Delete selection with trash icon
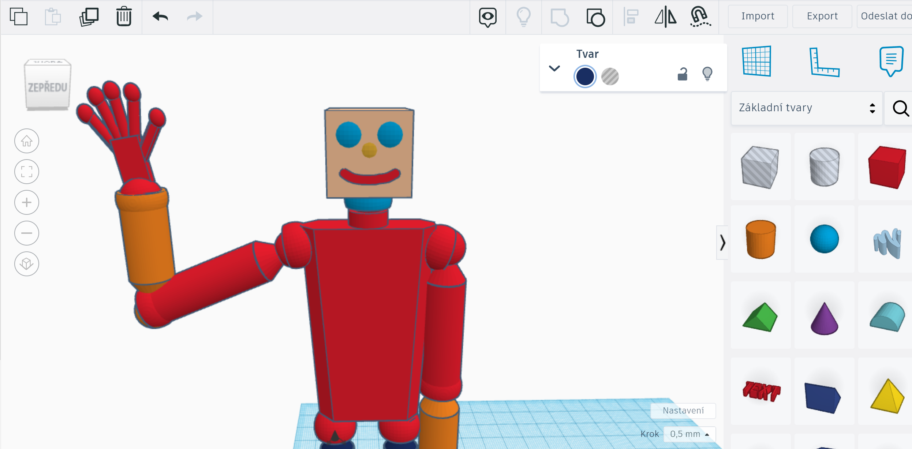Viewport: 912px width, 449px height. [x=124, y=16]
